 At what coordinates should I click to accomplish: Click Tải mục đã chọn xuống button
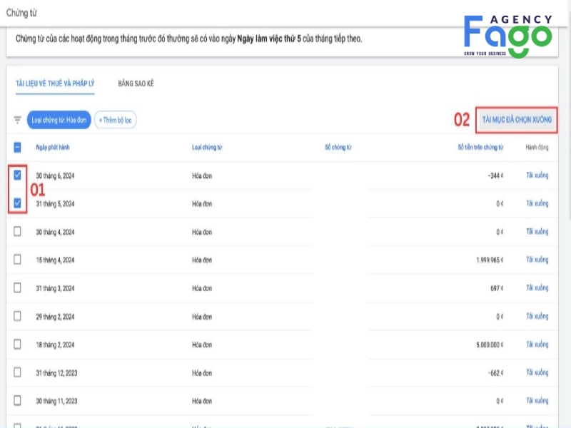tap(516, 118)
